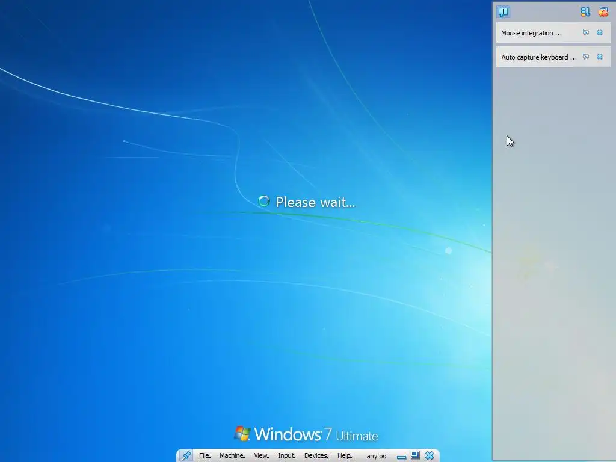
Task: Open help for the Auto capture keyboard notification
Action: (x=586, y=57)
